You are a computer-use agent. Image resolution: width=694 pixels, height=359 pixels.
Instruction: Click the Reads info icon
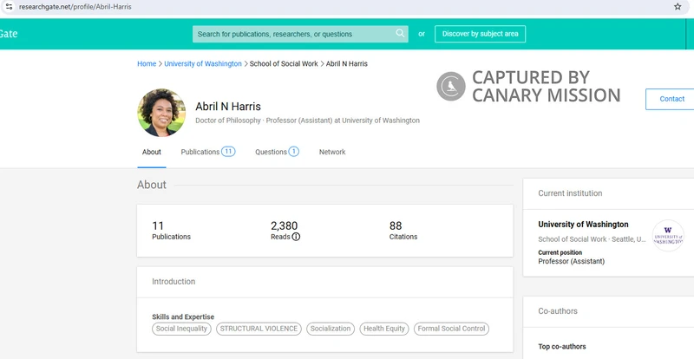(296, 237)
